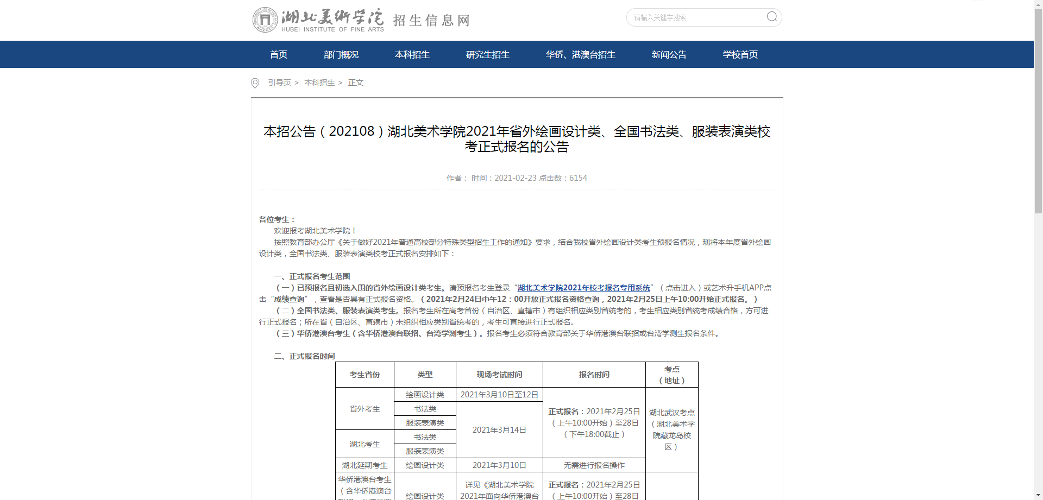Click the 招生信息网 site title
Image resolution: width=1043 pixels, height=500 pixels.
click(431, 21)
